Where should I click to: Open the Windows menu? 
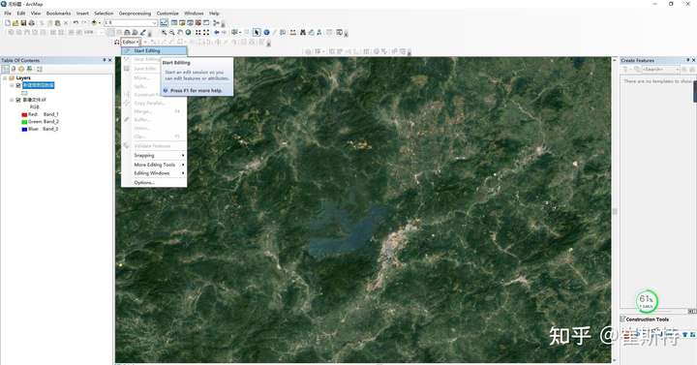click(194, 14)
